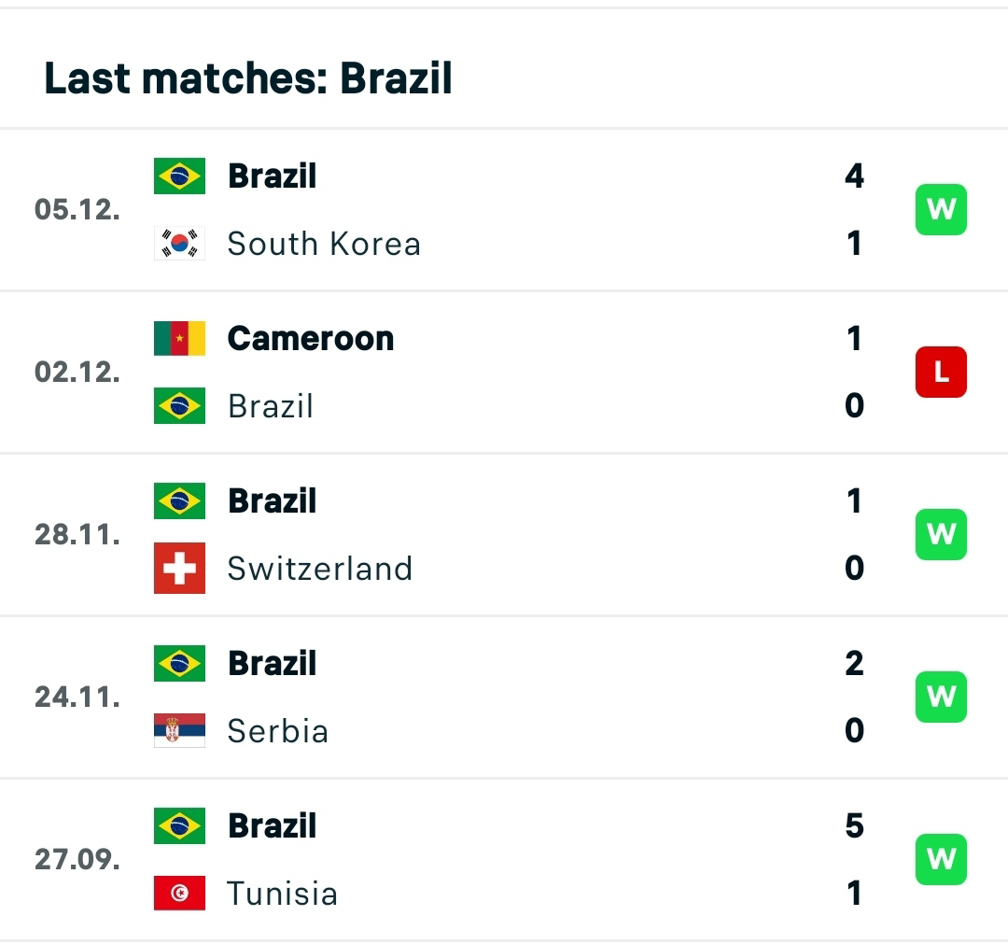Screen dimensions: 1008x944
Task: Open the Cameroon team link
Action: point(310,338)
